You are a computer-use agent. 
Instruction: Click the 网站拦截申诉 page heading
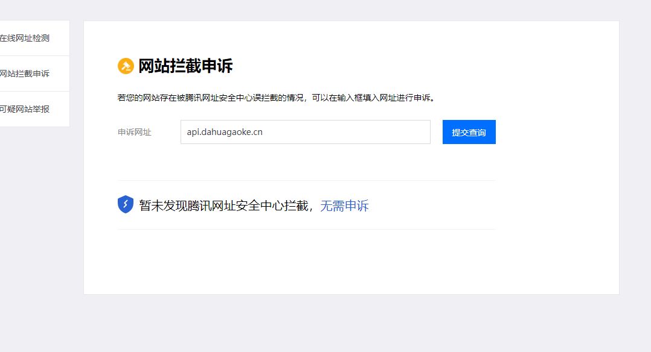click(x=185, y=66)
